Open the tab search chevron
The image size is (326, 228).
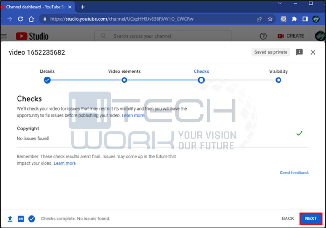[280, 3]
